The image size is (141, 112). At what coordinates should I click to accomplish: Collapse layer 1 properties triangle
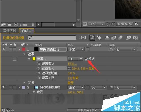[x=19, y=49]
